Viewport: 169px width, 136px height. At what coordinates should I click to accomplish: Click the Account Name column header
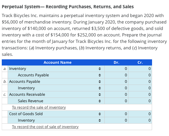tap(58, 63)
